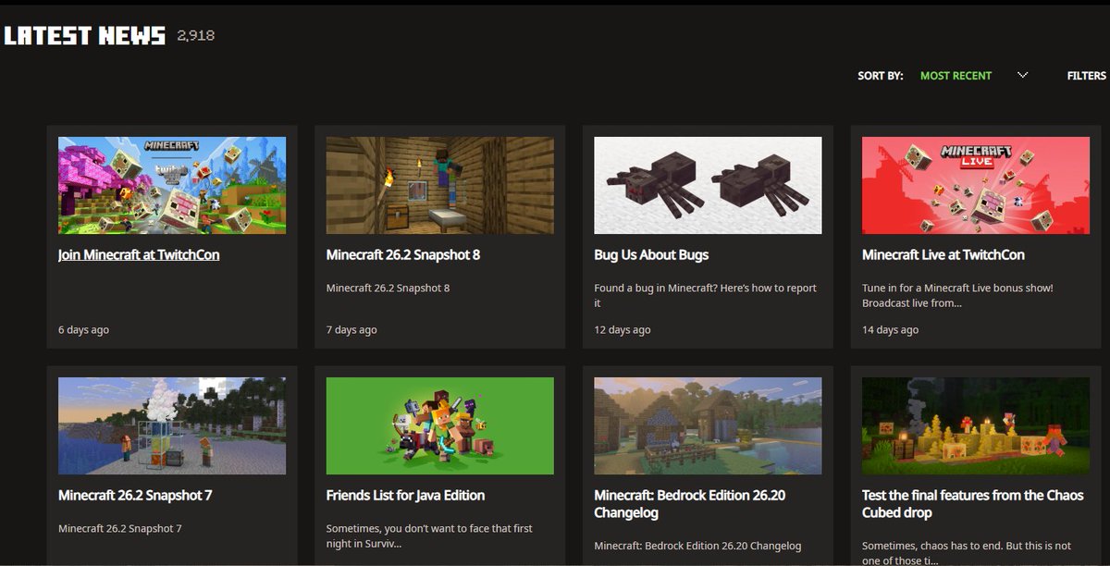1110x566 pixels.
Task: Click the Chaos Cubed drop thumbnail
Action: 976,425
